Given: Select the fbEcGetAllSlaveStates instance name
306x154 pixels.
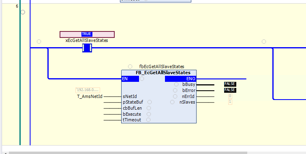Looking at the screenshot, I should (162, 67).
